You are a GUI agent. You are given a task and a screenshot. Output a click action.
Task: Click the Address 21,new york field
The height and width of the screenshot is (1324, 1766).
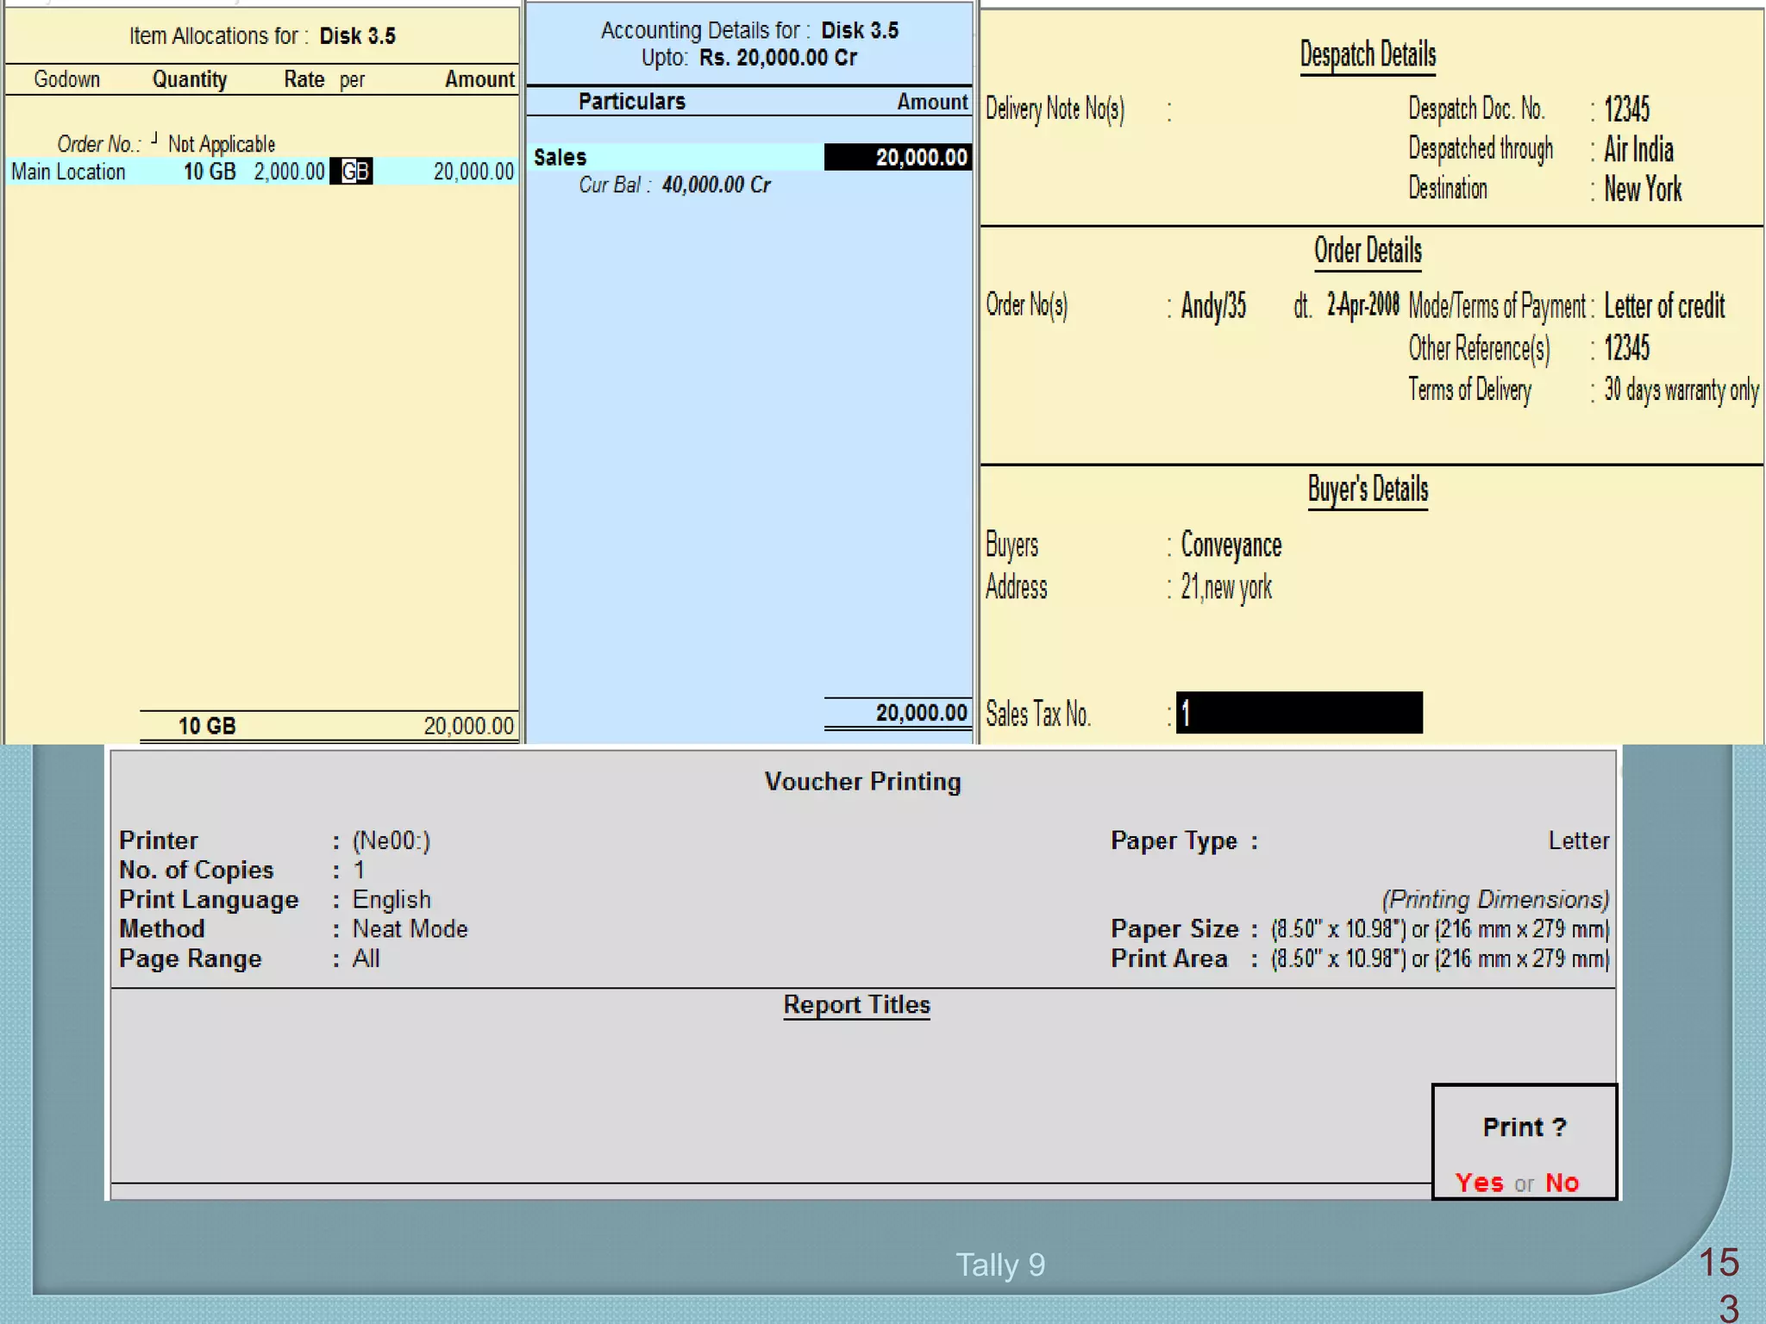[1225, 588]
